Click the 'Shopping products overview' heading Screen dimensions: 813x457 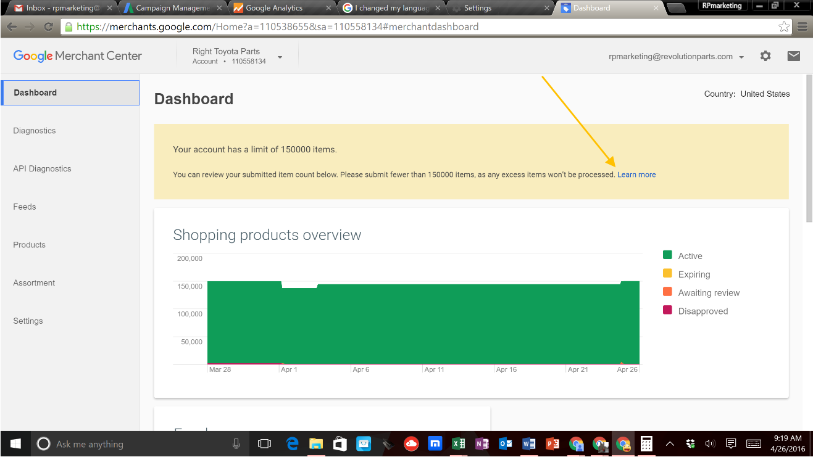pyautogui.click(x=267, y=235)
